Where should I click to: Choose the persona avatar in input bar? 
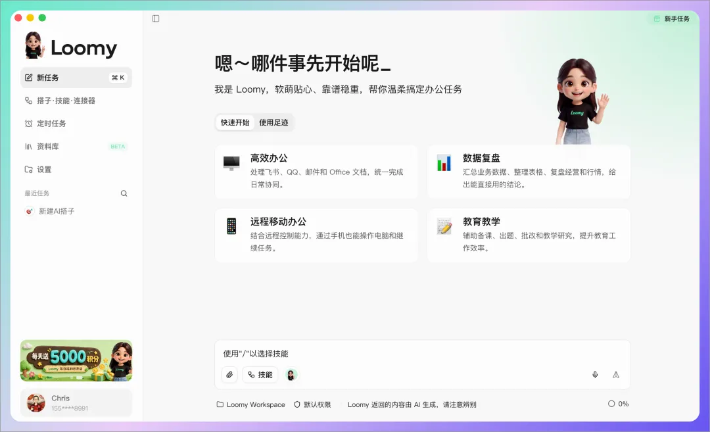click(x=291, y=375)
